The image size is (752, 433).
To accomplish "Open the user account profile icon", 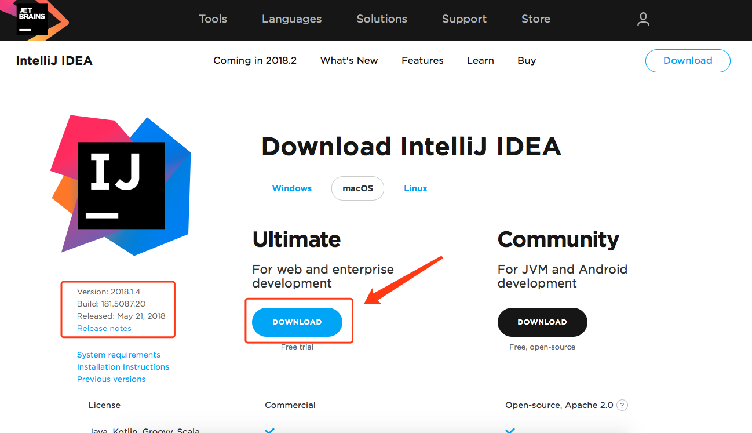I will pyautogui.click(x=643, y=19).
